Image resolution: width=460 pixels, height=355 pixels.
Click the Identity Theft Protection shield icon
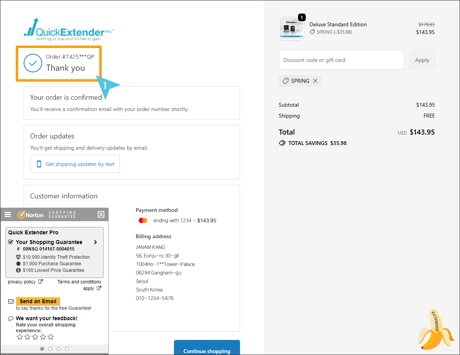click(18, 257)
